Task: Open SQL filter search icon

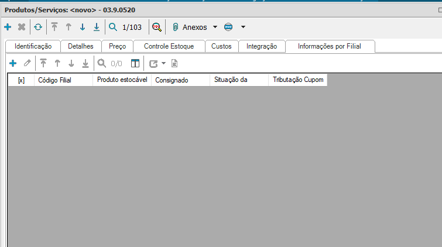Action: click(x=157, y=27)
